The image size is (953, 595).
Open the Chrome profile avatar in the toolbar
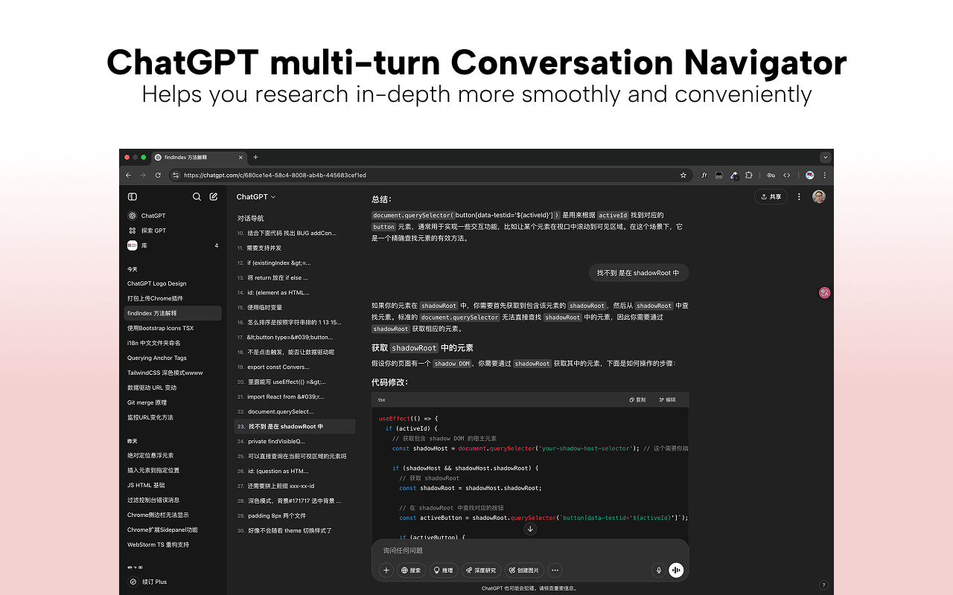tap(809, 176)
